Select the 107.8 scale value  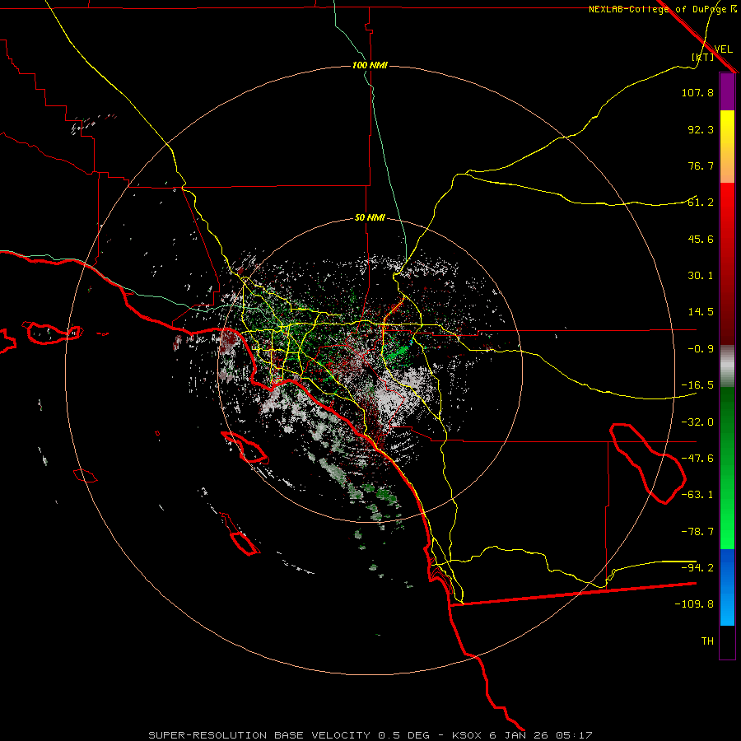point(697,92)
